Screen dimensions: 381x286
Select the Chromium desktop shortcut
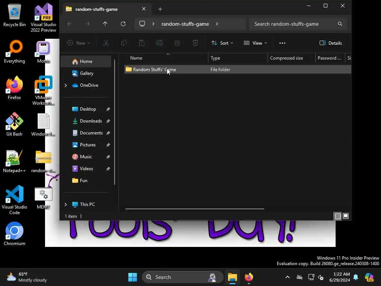pos(15,234)
